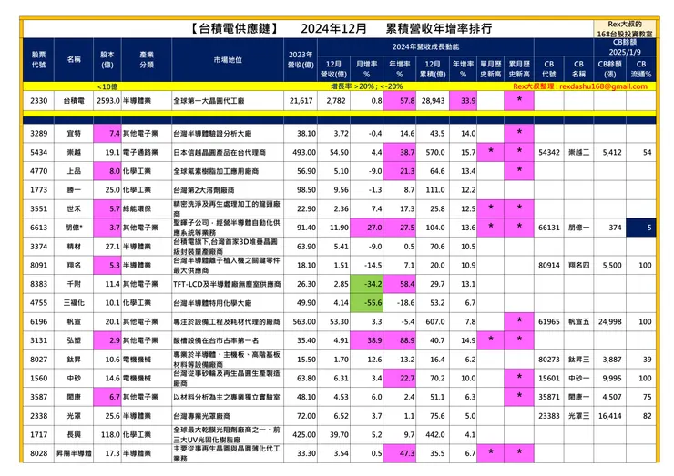Image resolution: width=674 pixels, height=476 pixels.
Task: Select the CB代號 header cell
Action: click(549, 69)
